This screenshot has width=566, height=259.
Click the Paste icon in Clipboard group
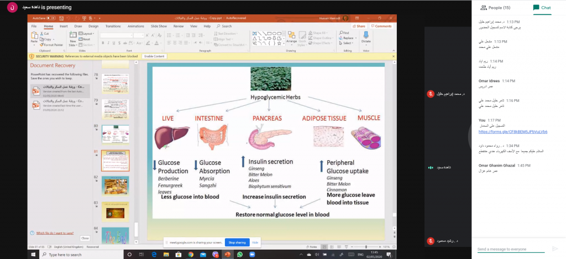coord(34,36)
